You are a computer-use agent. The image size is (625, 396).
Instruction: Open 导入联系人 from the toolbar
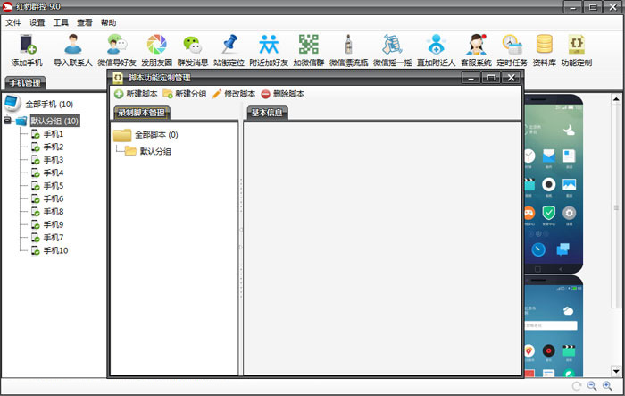click(73, 50)
